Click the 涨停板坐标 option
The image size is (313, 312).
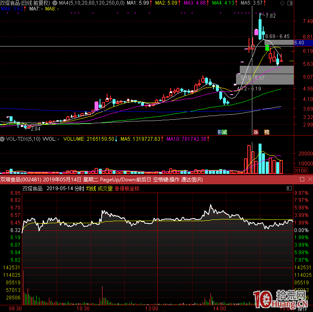(x=127, y=188)
